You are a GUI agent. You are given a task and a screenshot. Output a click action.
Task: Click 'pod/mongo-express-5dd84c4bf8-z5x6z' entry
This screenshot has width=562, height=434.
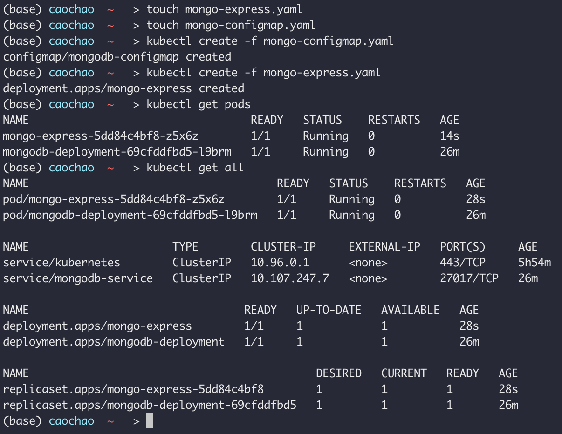click(114, 199)
